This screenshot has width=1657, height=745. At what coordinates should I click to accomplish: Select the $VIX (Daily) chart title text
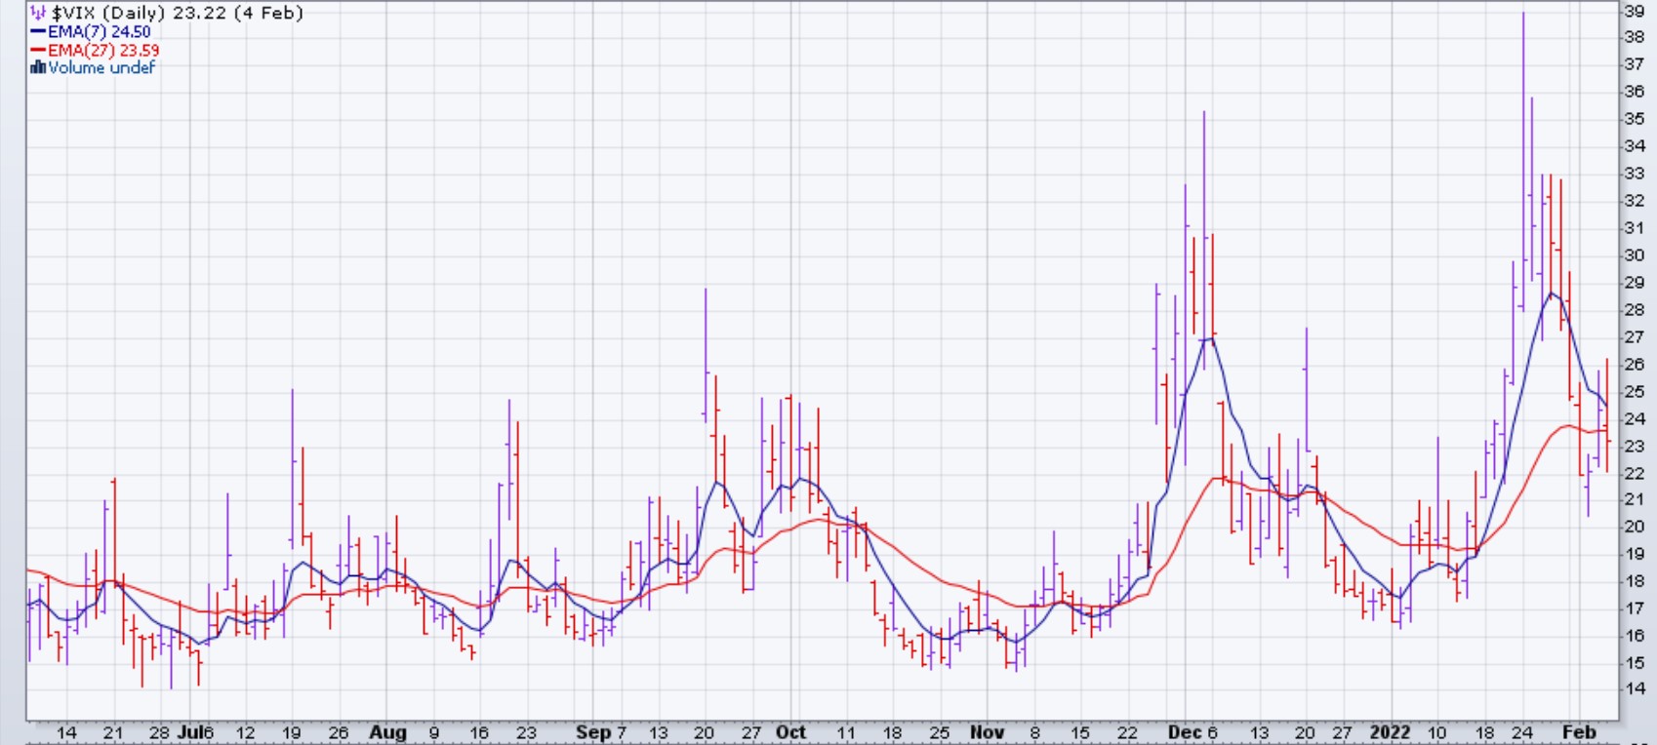tap(177, 13)
